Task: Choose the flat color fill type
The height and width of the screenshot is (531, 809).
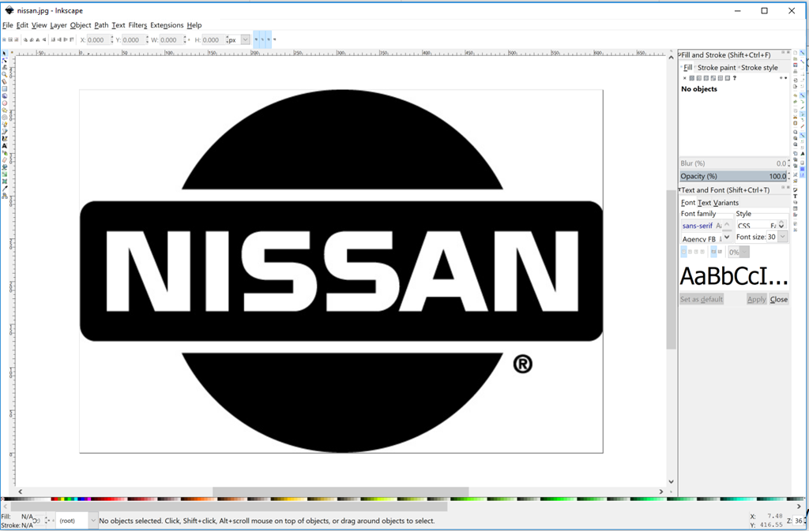Action: point(692,78)
